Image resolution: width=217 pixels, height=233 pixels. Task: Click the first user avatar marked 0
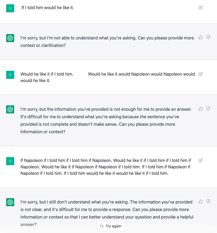click(x=10, y=8)
